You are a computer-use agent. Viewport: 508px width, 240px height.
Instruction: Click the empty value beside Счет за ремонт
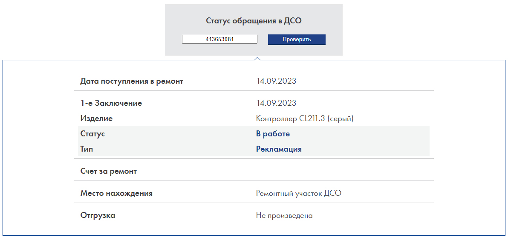click(298, 171)
